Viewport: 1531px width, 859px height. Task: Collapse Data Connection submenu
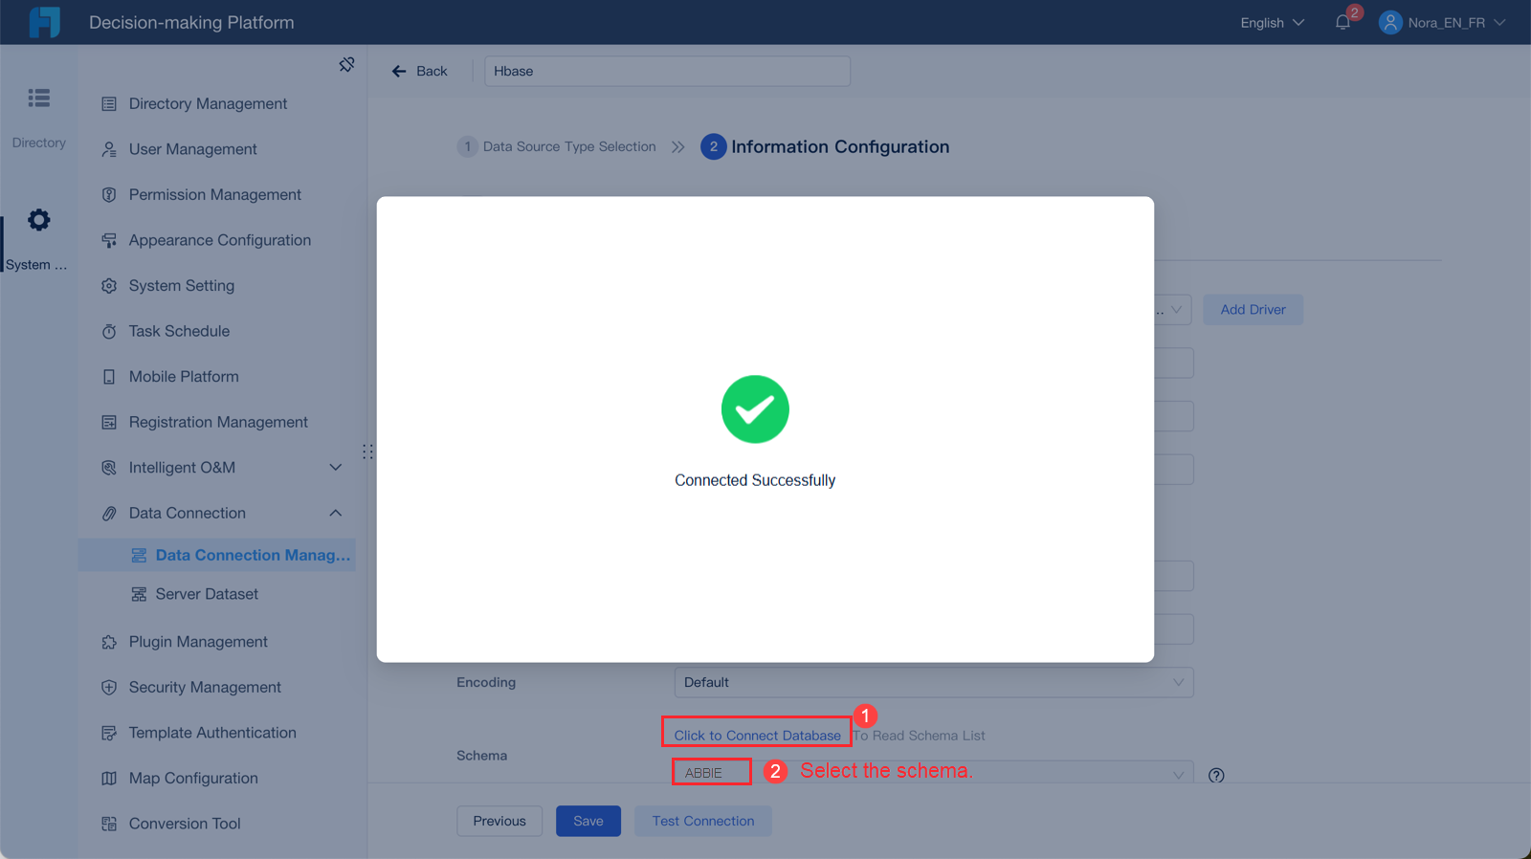[336, 513]
